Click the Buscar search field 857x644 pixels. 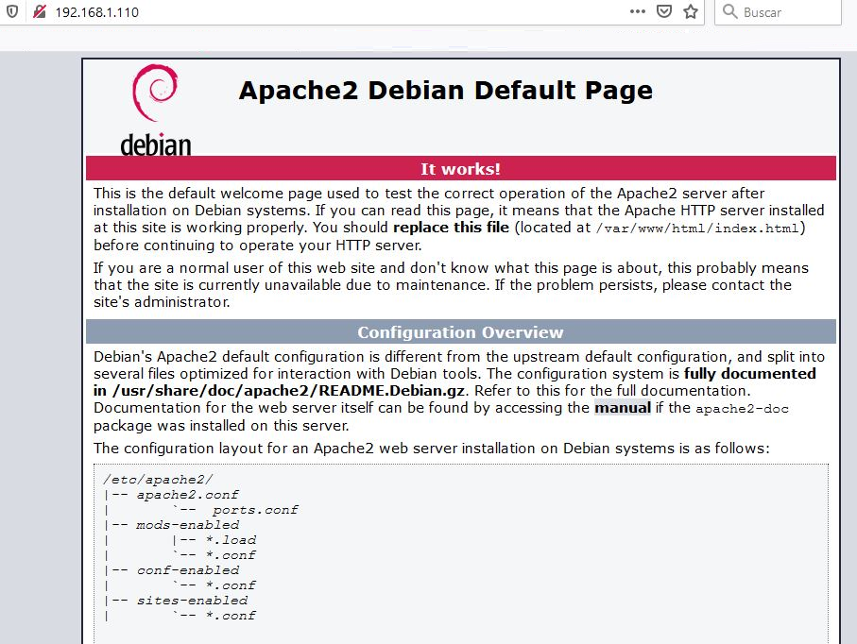778,12
